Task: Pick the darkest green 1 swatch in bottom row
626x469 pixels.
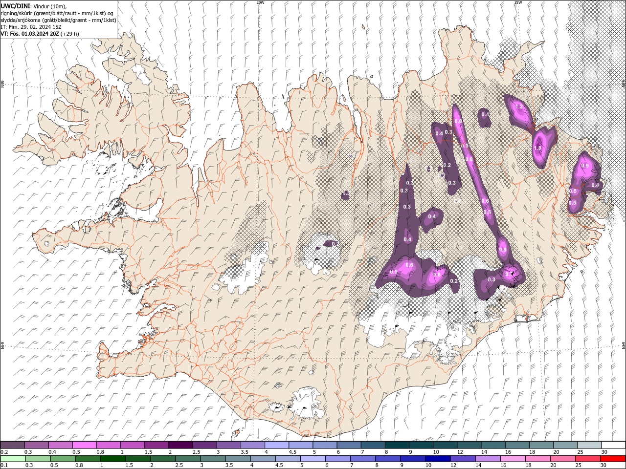Action: pos(112,459)
